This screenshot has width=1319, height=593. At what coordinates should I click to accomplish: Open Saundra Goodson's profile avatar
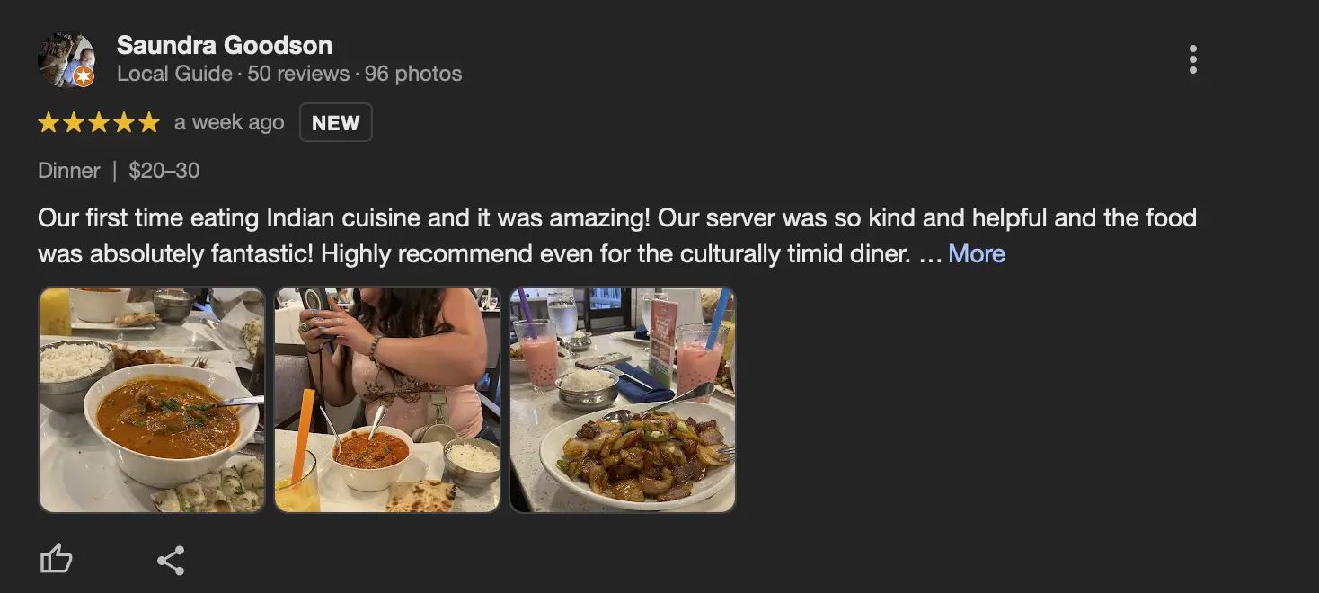[66, 59]
